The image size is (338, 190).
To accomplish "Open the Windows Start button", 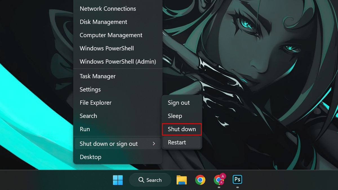I will (x=118, y=180).
